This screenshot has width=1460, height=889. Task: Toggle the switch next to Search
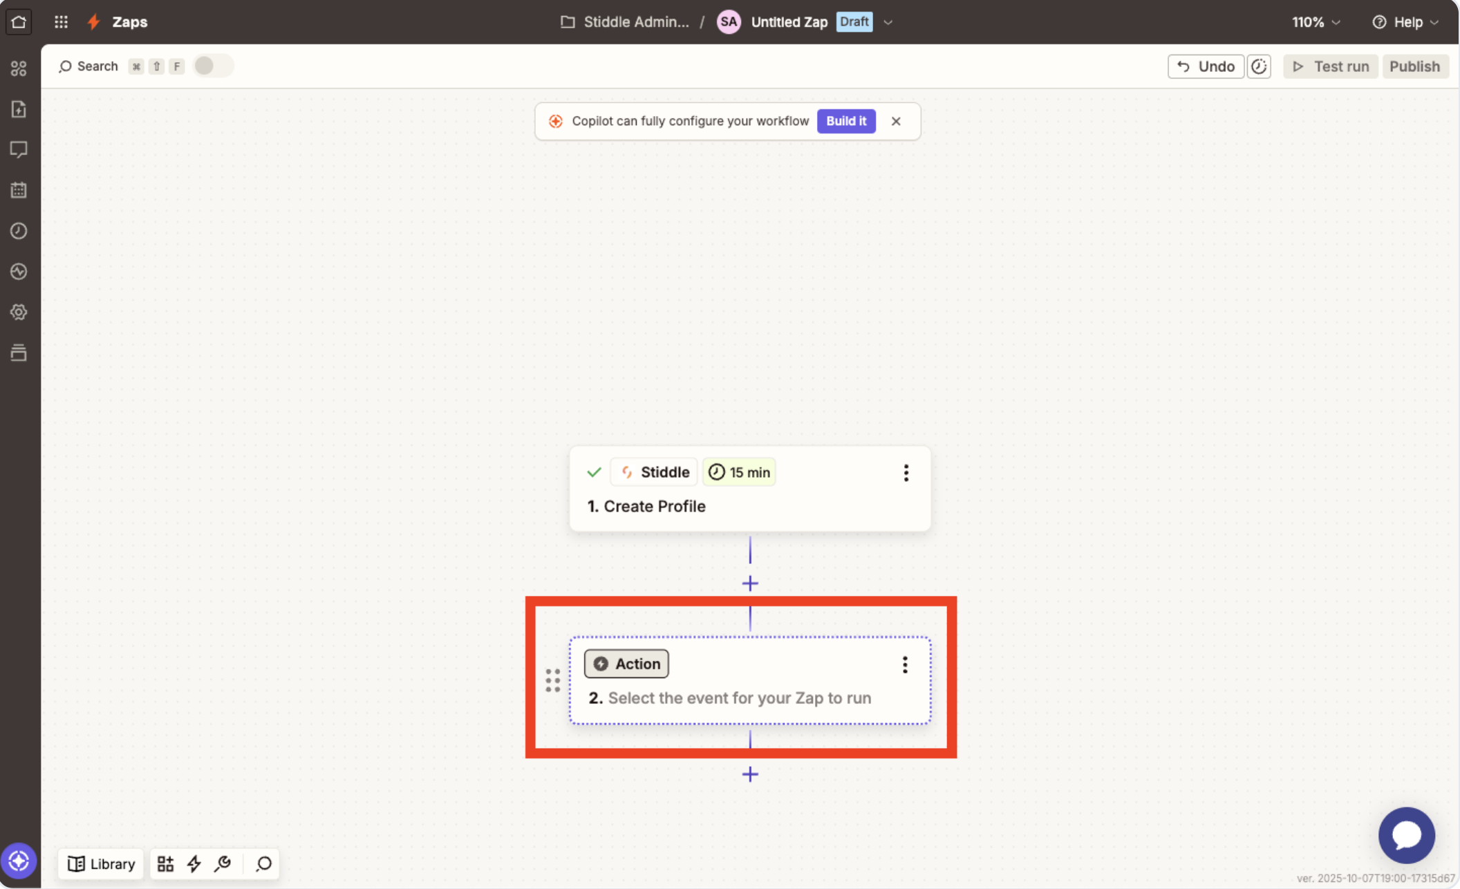(x=212, y=66)
